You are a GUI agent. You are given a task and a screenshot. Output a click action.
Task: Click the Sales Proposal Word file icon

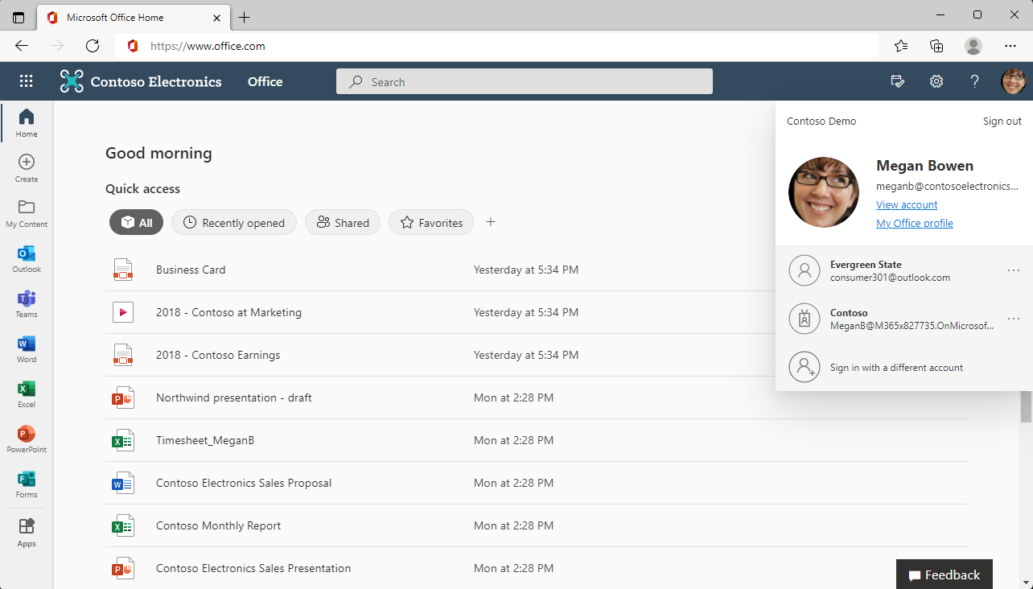(122, 483)
